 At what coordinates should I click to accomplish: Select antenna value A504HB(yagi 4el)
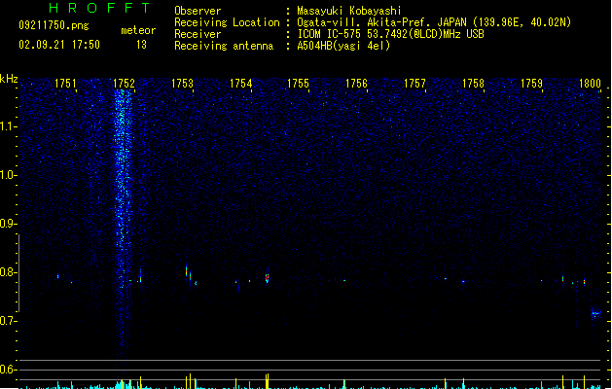click(x=343, y=46)
